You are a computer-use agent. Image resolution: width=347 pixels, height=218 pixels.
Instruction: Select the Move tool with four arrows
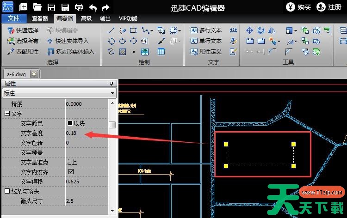pos(249,30)
